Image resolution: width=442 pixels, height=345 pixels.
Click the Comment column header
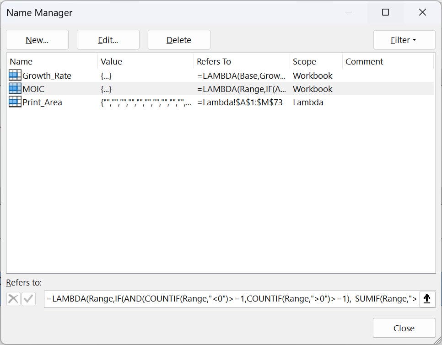pyautogui.click(x=364, y=61)
